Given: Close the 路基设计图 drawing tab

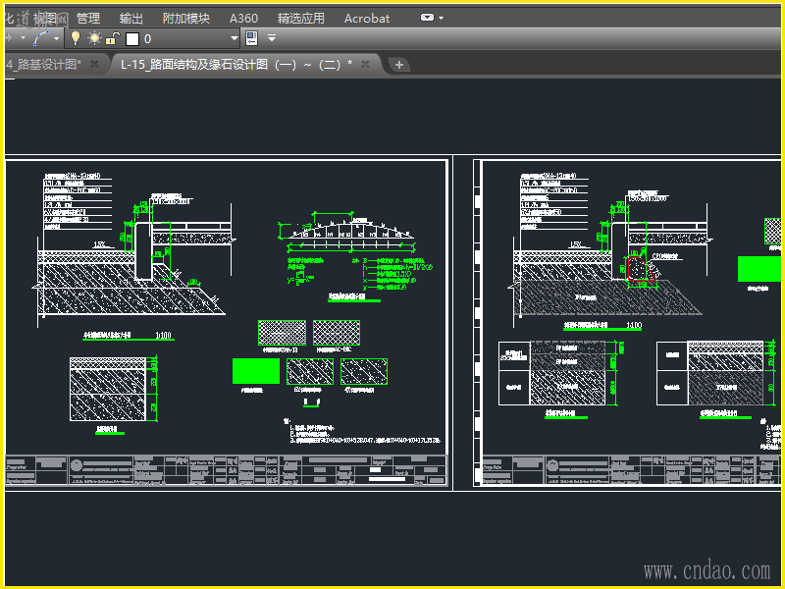Looking at the screenshot, I should point(95,64).
